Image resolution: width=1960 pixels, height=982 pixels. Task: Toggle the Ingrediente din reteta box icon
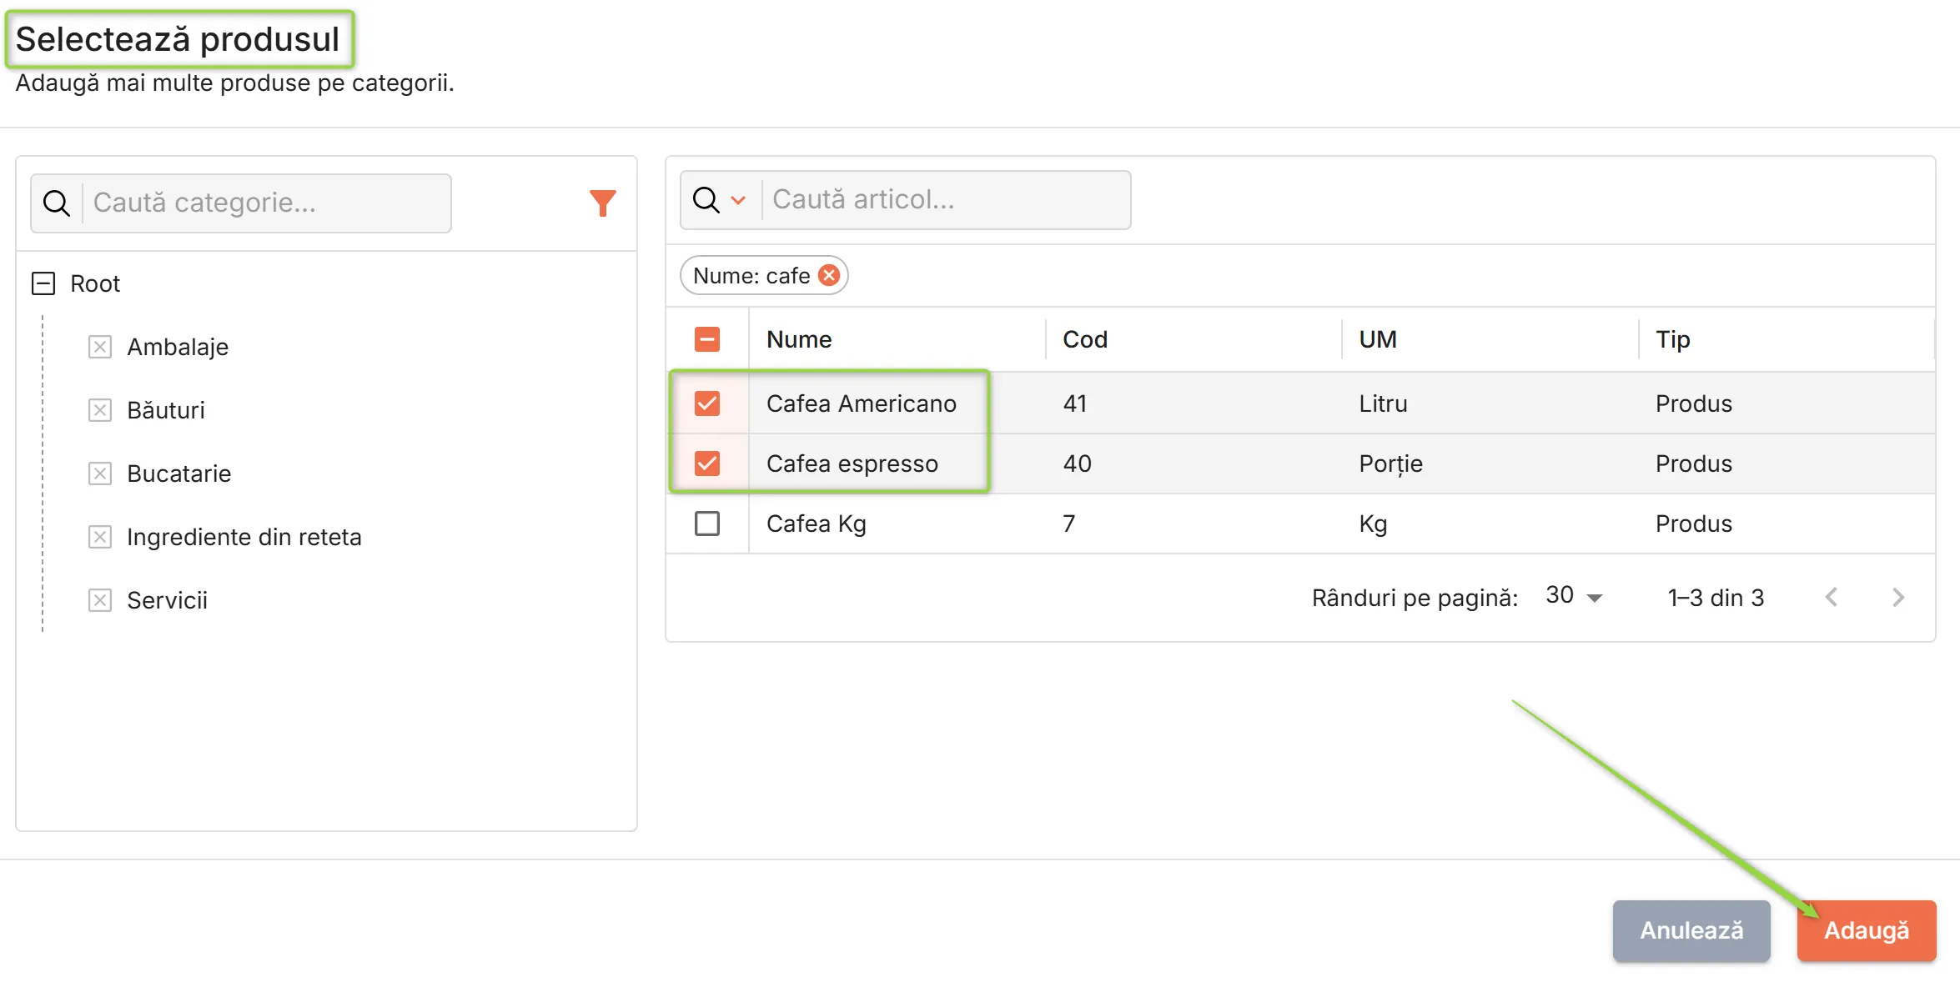click(x=100, y=537)
